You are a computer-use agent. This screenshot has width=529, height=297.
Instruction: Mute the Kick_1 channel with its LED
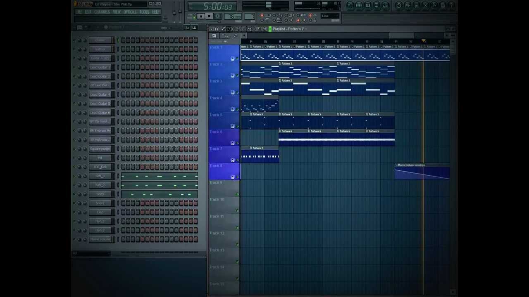(x=74, y=176)
